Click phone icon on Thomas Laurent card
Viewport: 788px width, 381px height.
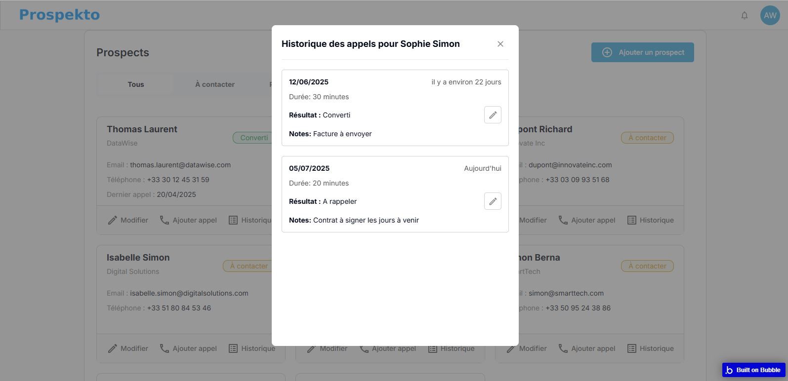165,220
